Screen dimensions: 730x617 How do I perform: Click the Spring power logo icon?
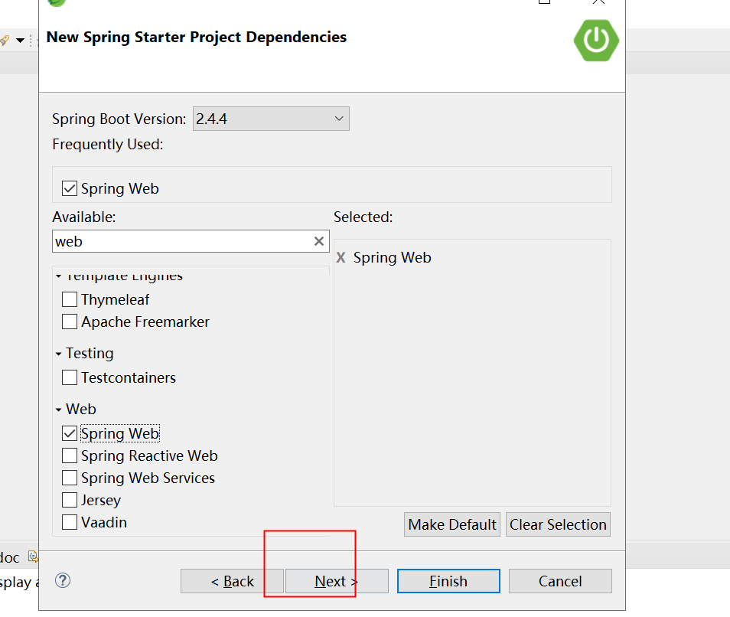(596, 40)
